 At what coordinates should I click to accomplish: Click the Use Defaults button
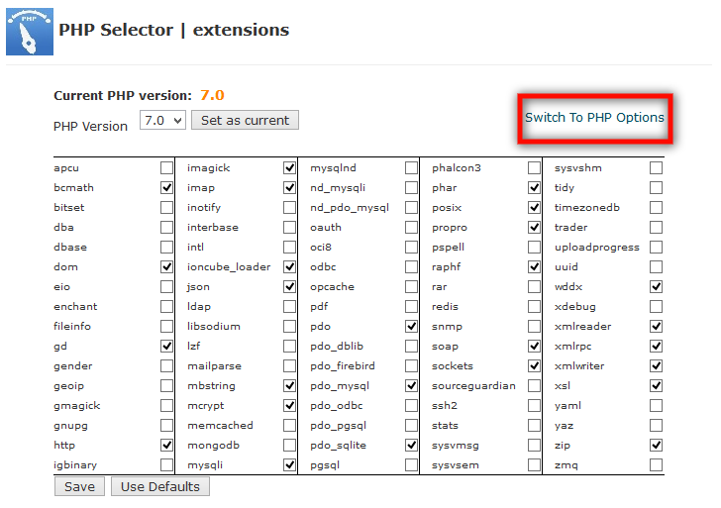click(x=160, y=486)
